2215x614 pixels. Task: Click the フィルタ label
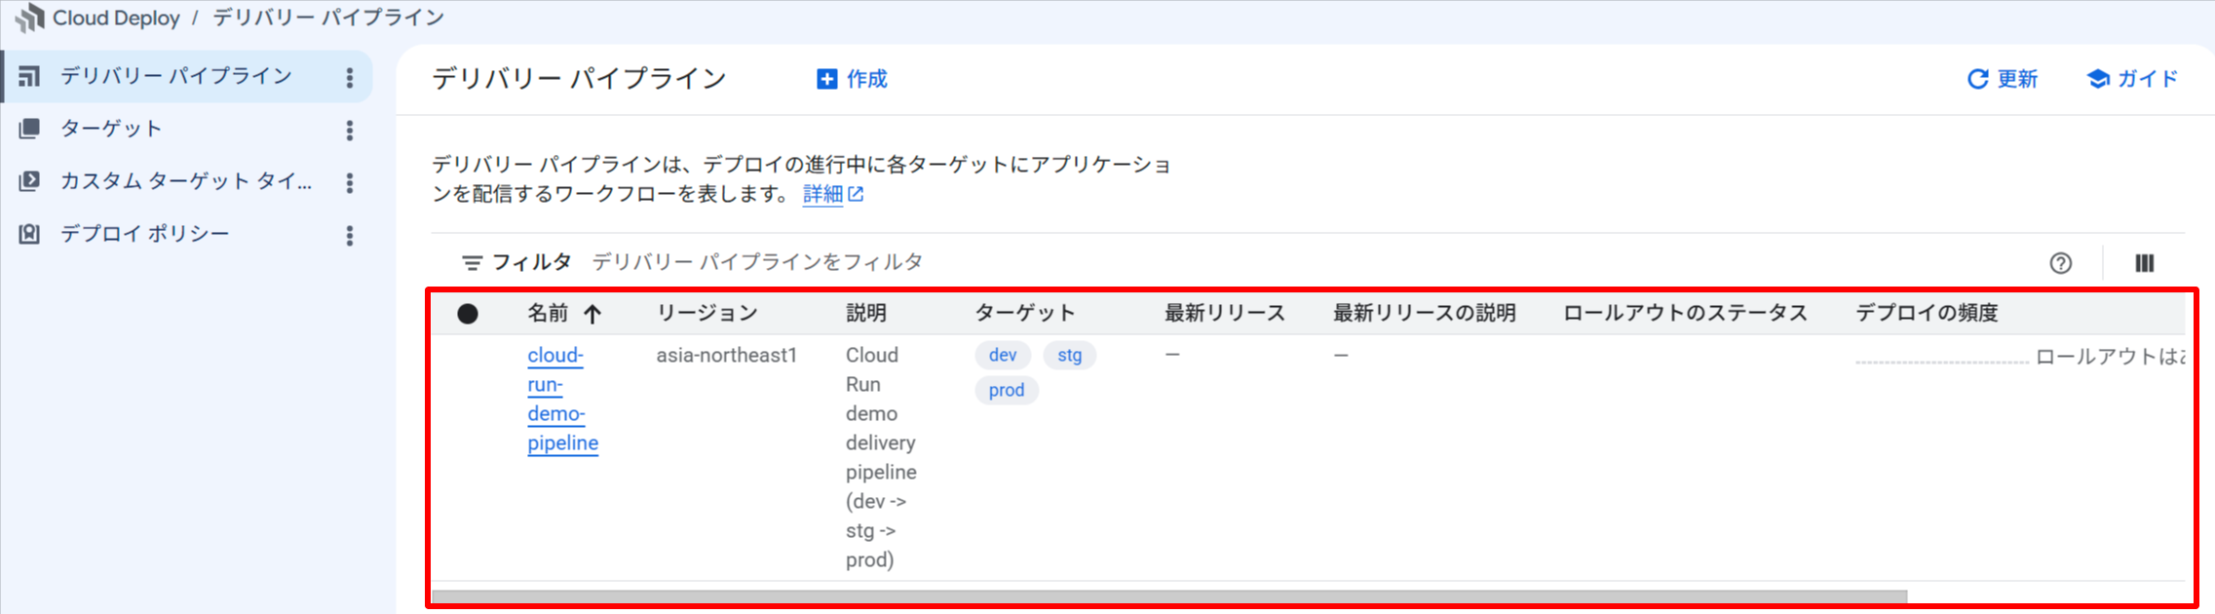[531, 262]
